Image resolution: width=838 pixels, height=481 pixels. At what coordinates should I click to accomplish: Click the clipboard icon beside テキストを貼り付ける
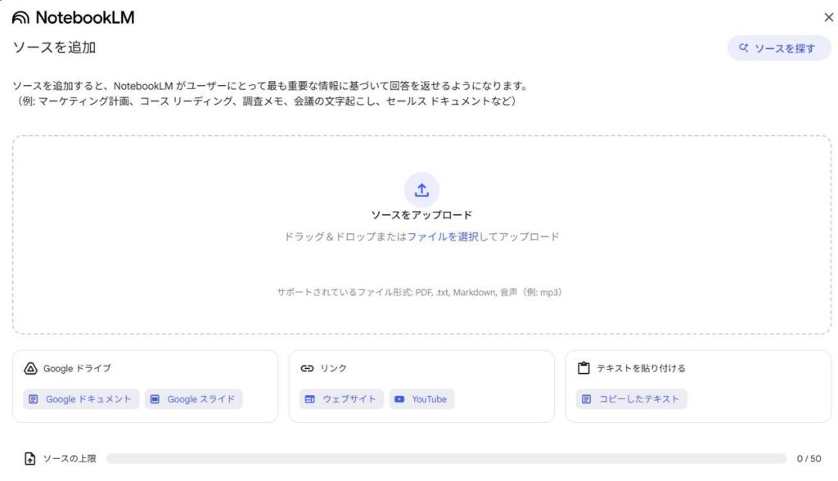pyautogui.click(x=583, y=368)
